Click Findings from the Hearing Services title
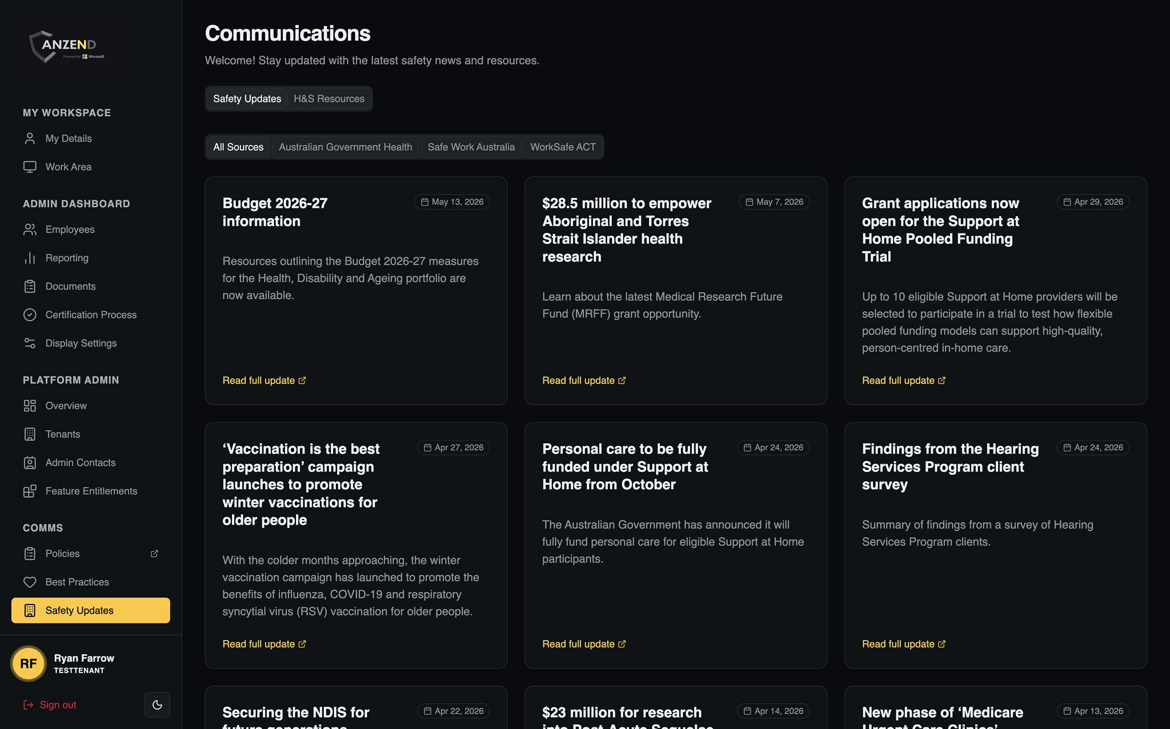 [x=950, y=467]
